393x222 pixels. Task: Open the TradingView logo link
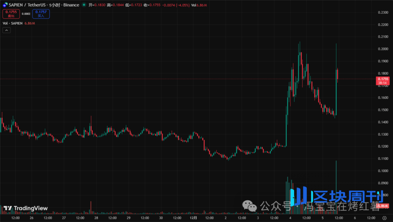(x=25, y=208)
